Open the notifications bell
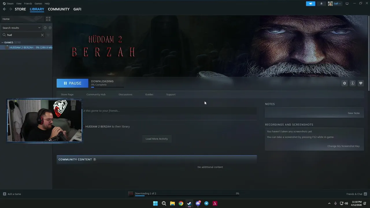Screen dimensions: 370x208 pos(321,3)
